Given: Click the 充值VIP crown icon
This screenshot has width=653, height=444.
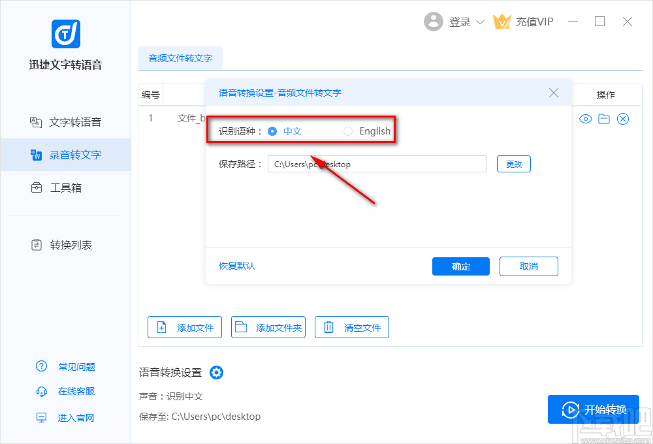Looking at the screenshot, I should 502,22.
